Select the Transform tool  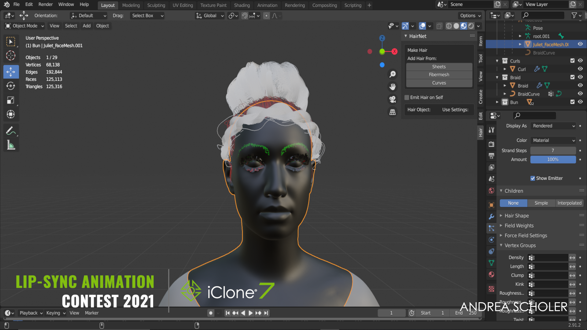pos(11,114)
